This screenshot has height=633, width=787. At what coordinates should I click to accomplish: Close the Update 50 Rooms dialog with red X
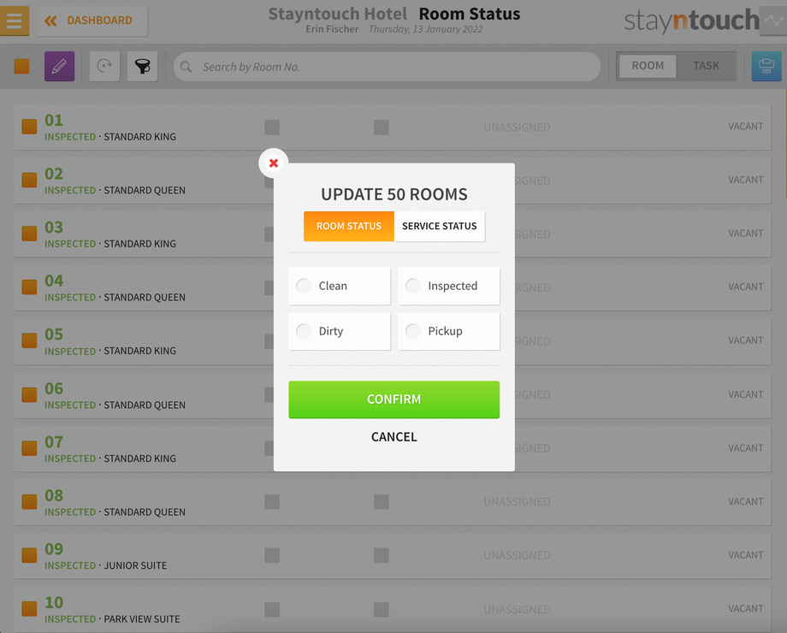tap(274, 163)
